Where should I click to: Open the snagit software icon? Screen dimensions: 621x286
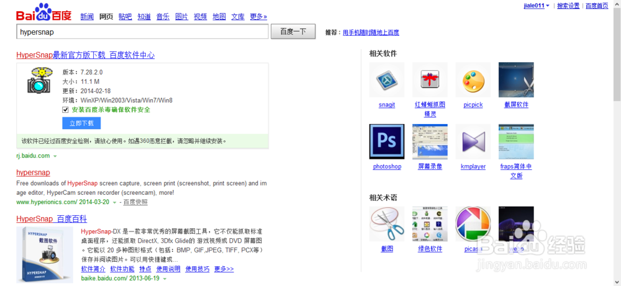click(x=386, y=79)
